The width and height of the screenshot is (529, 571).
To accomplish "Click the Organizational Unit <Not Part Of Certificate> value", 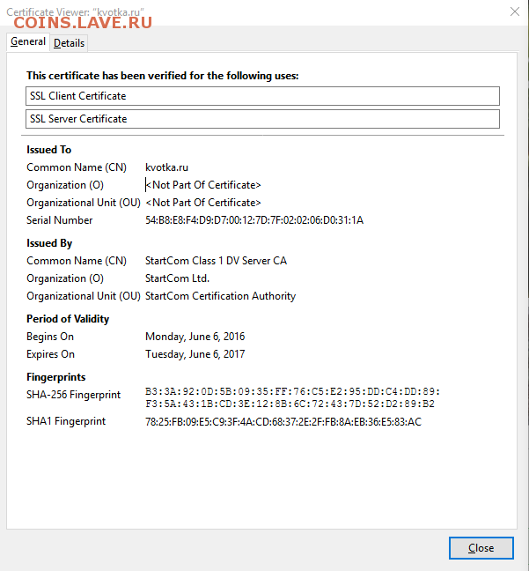I will point(203,203).
